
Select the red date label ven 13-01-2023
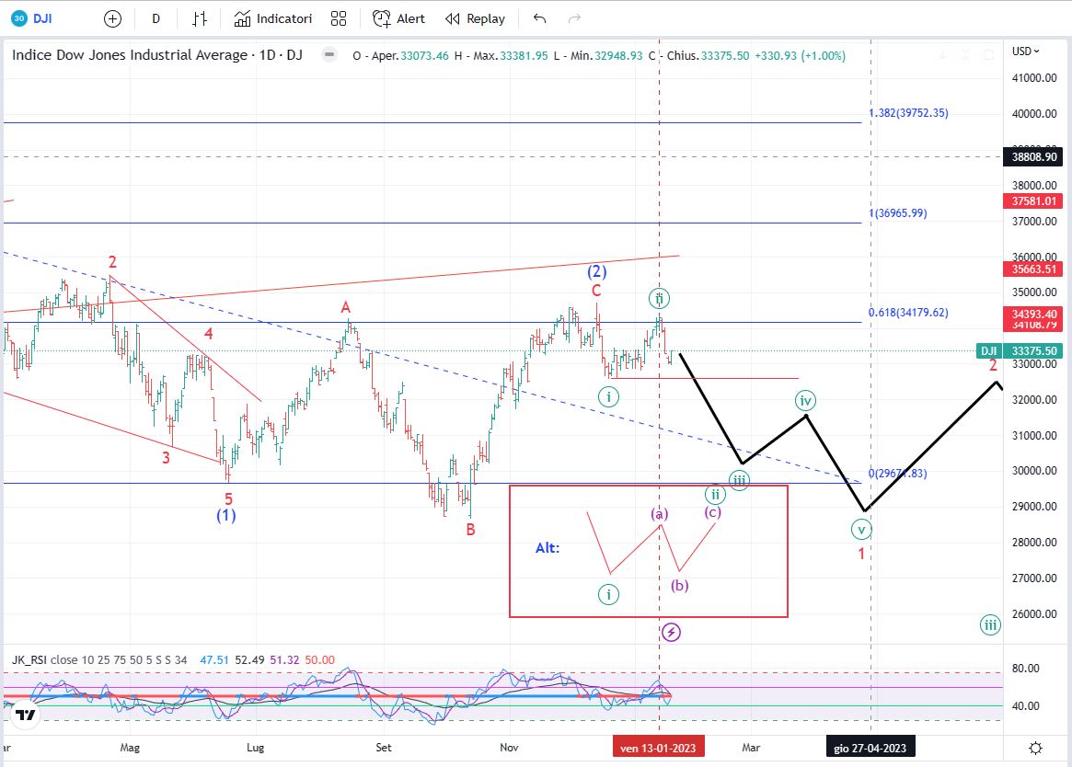tap(658, 748)
